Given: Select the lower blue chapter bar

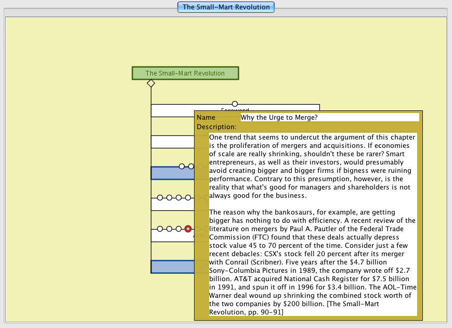Looking at the screenshot, I should coord(172,267).
